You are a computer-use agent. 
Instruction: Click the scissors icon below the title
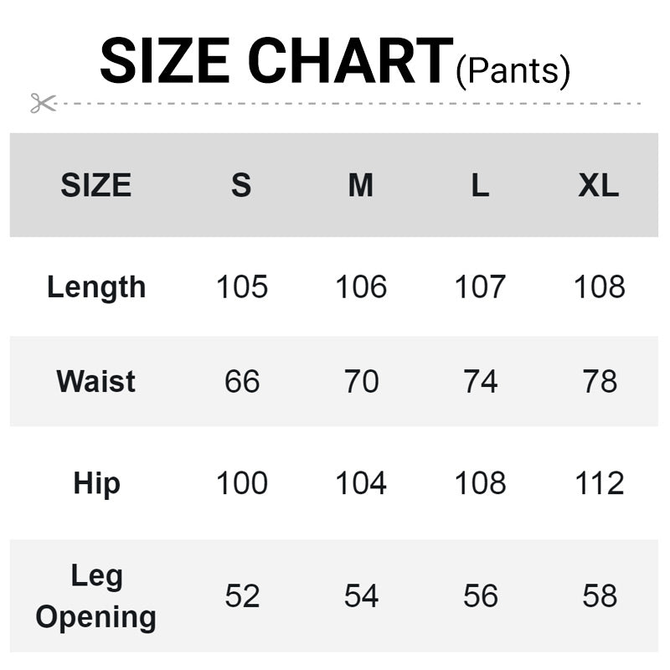43,103
